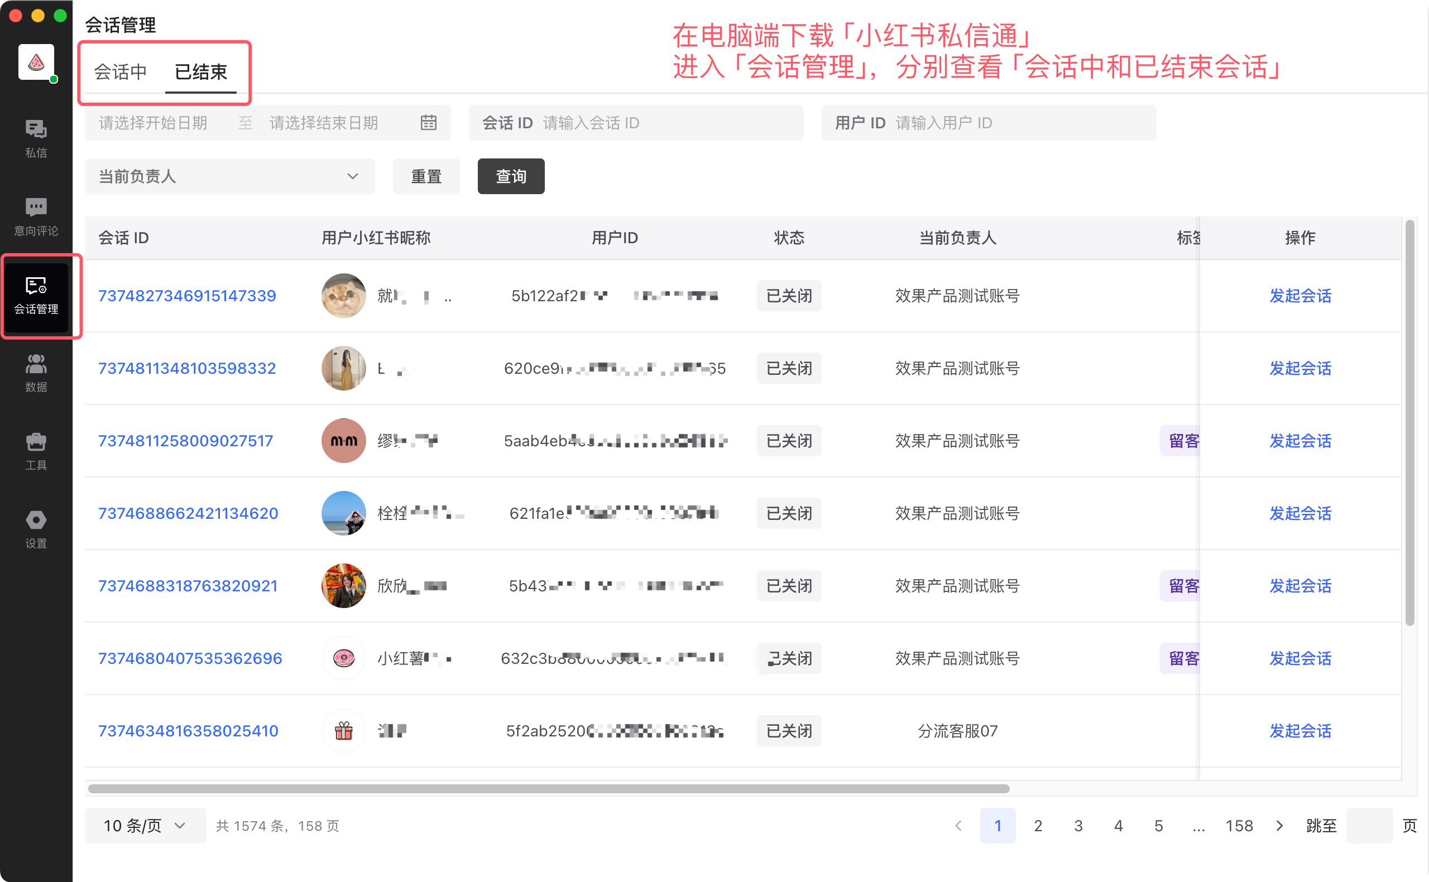
Task: Expand the 当前负责人 dropdown
Action: [229, 176]
